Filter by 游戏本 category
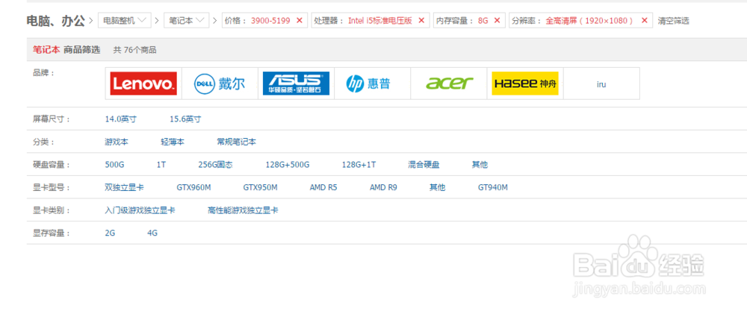Image resolution: width=747 pixels, height=314 pixels. point(117,142)
